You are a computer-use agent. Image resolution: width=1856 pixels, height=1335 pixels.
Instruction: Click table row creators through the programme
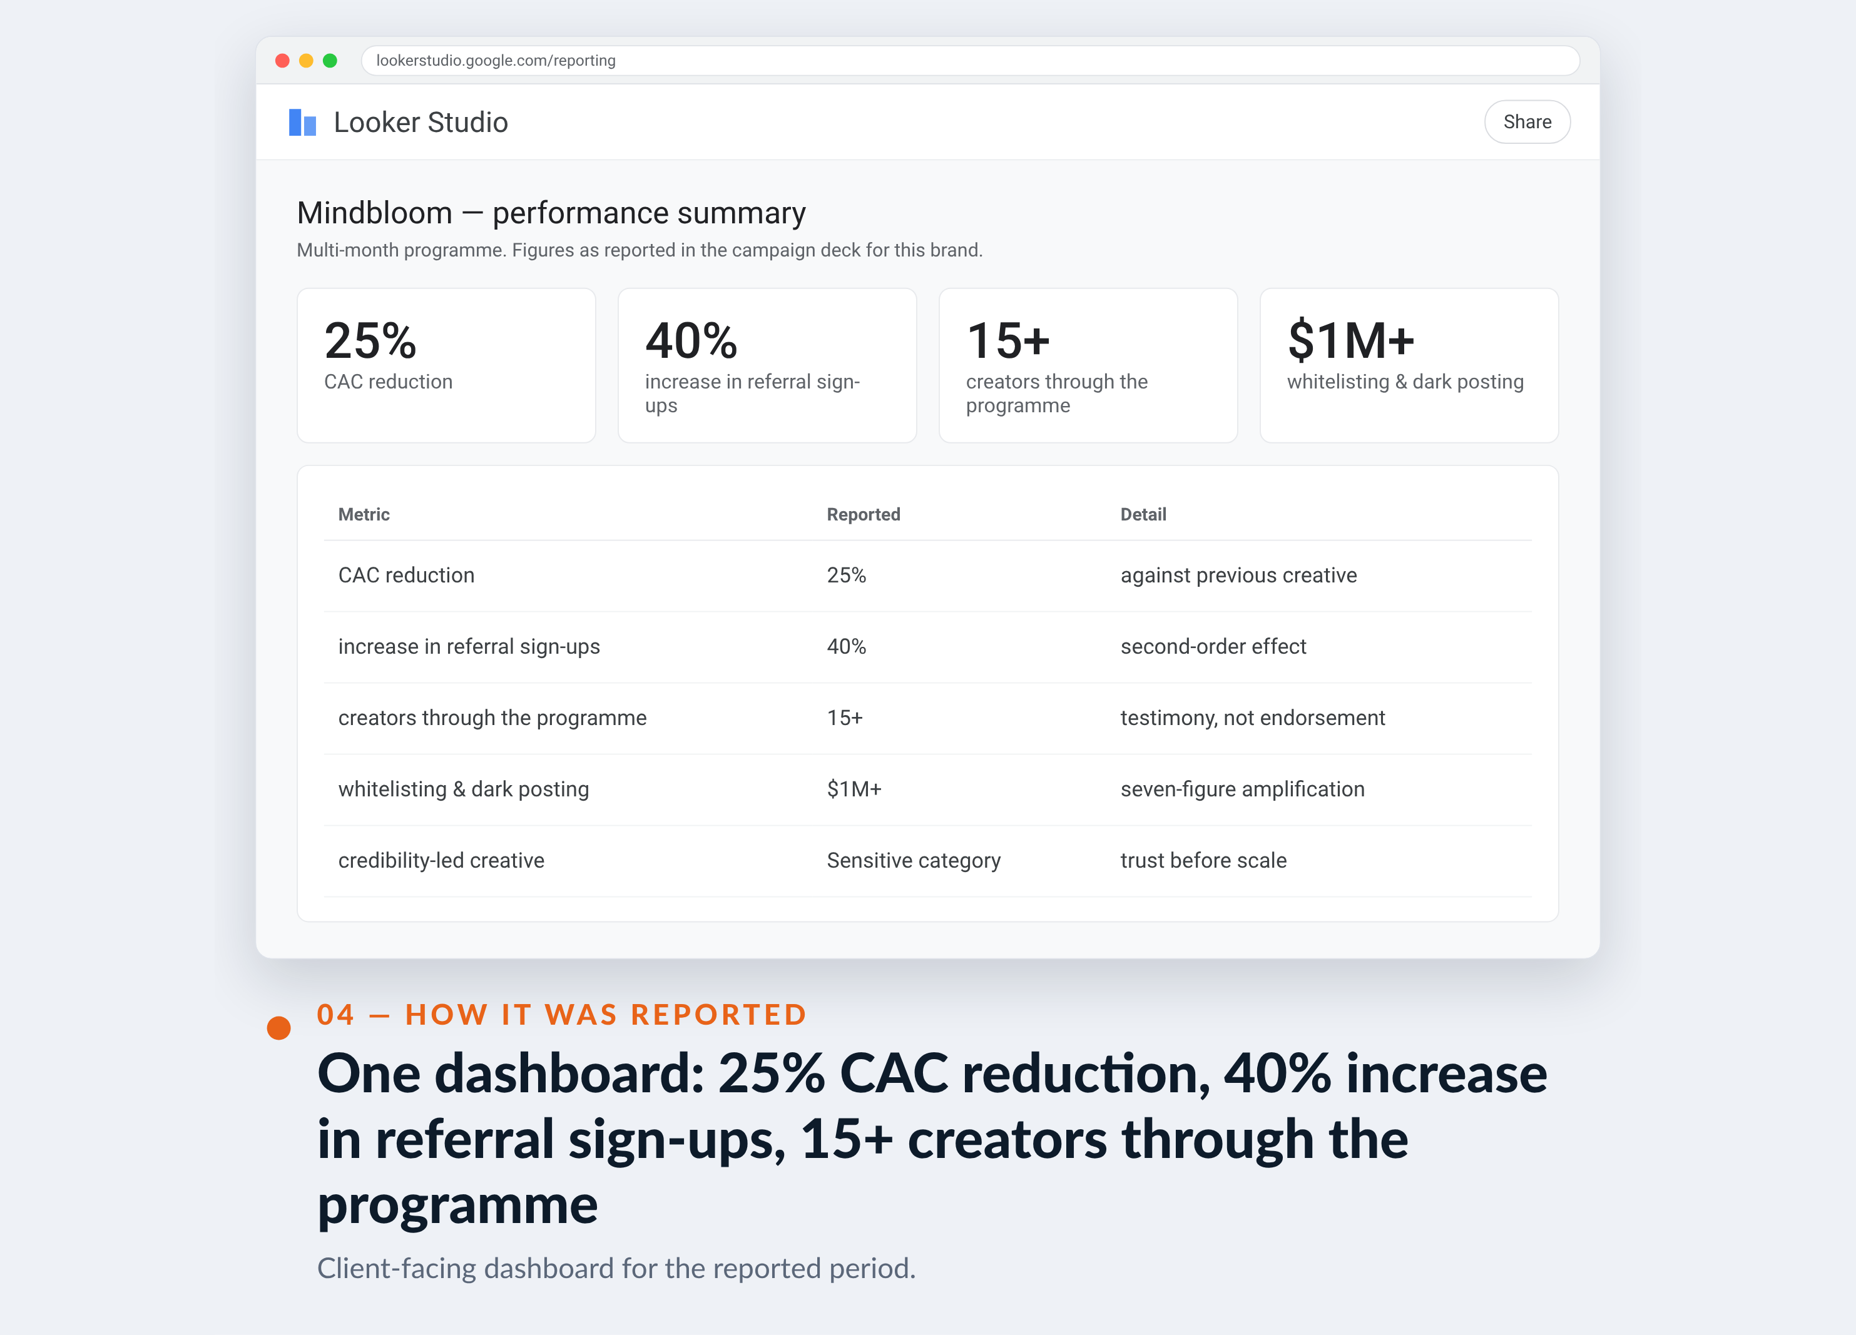coord(927,718)
